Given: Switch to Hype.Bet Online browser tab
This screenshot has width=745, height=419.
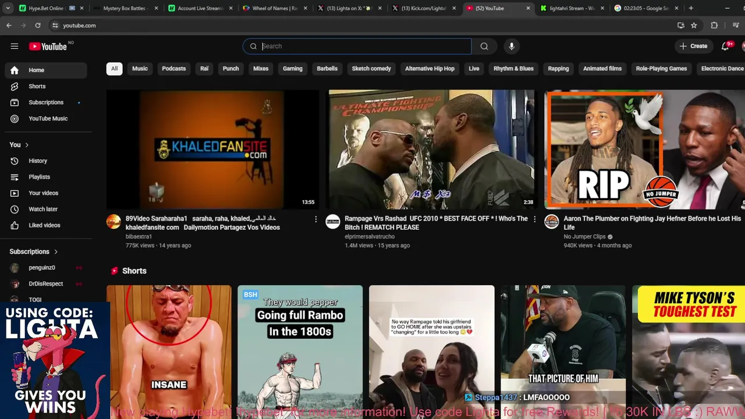Looking at the screenshot, I should (x=51, y=8).
